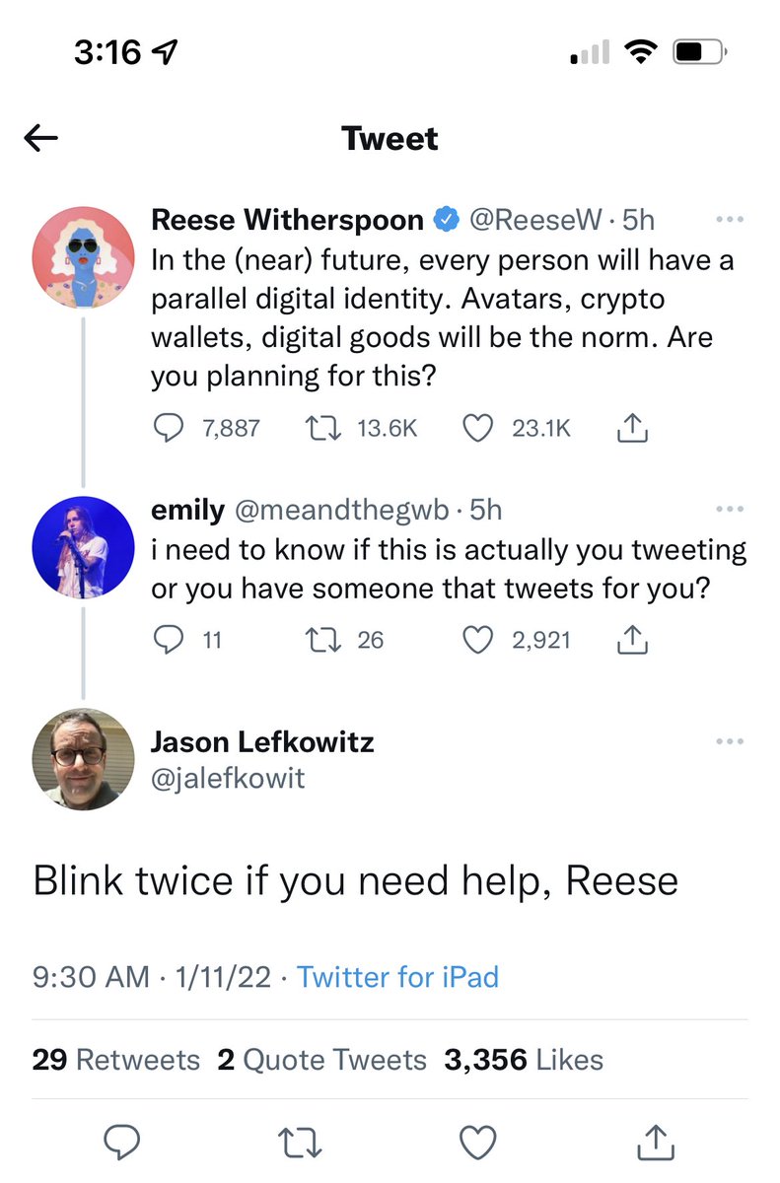Open more options for Jason Lefkowitz's tweet
This screenshot has height=1183, width=780.
[729, 742]
